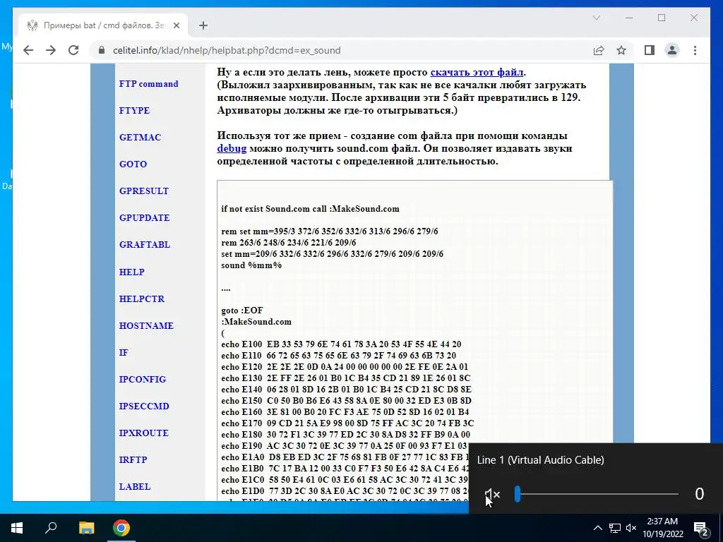
Task: Open File Explorer from taskbar
Action: coord(86,528)
